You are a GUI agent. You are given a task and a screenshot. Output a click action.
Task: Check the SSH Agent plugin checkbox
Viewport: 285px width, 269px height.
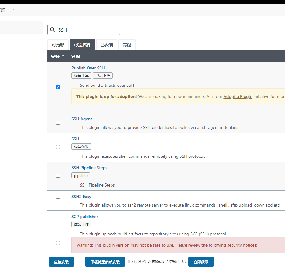point(58,123)
